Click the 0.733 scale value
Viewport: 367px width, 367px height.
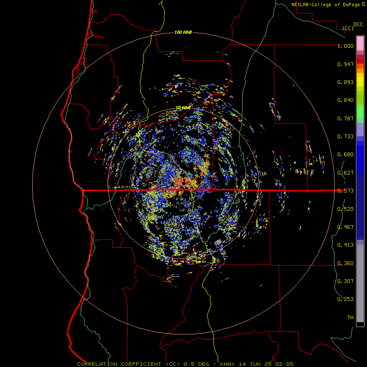coord(345,137)
